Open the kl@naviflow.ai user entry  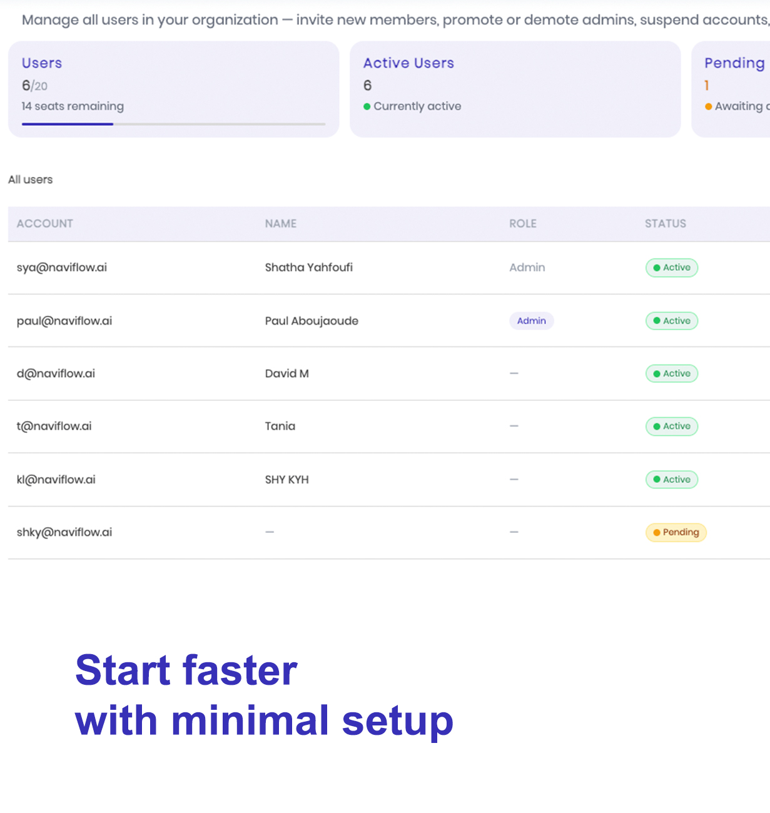pos(389,480)
